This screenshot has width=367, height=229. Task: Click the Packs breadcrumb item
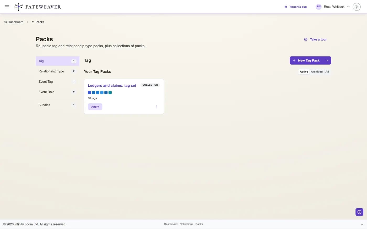click(x=38, y=22)
